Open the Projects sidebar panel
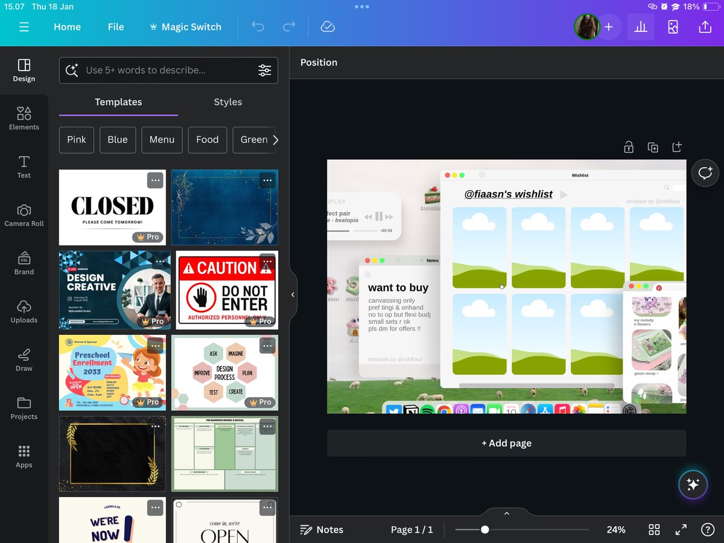The width and height of the screenshot is (724, 543). pyautogui.click(x=24, y=408)
